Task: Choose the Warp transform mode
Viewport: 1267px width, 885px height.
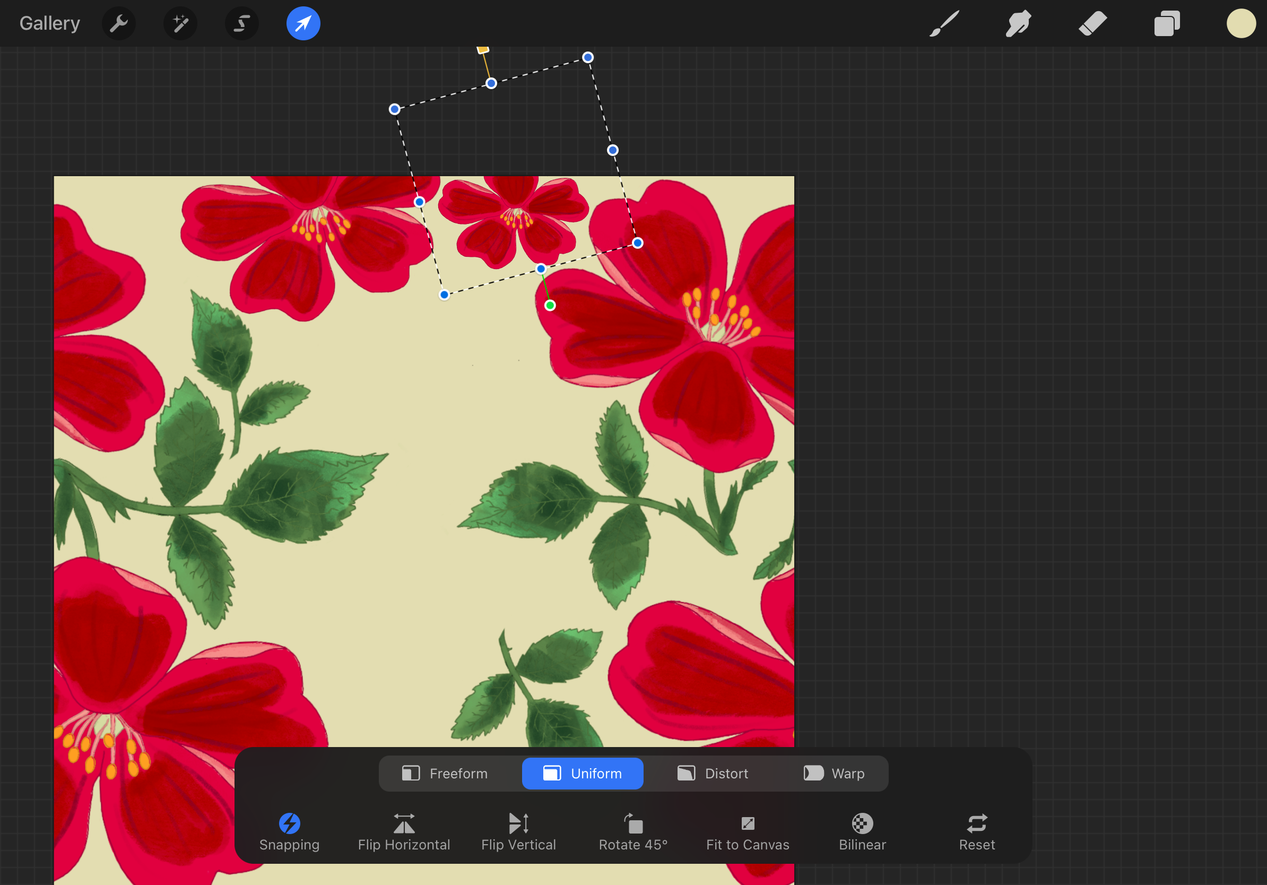Action: click(x=834, y=774)
